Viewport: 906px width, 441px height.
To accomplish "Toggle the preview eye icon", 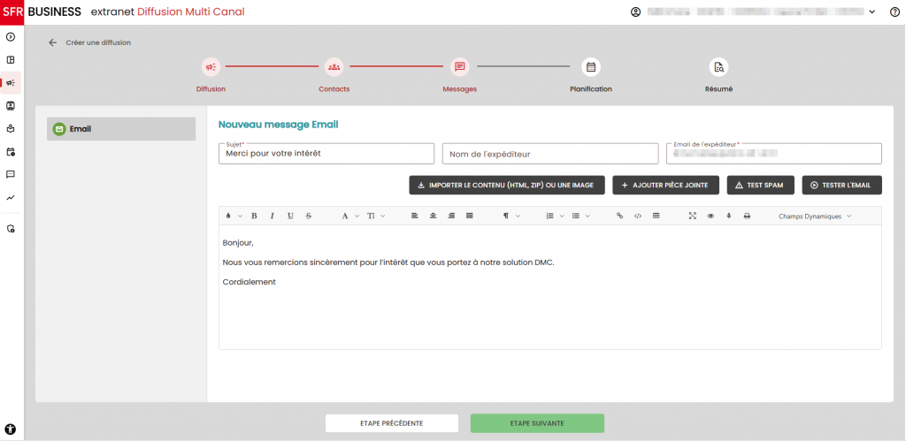I will [x=710, y=216].
